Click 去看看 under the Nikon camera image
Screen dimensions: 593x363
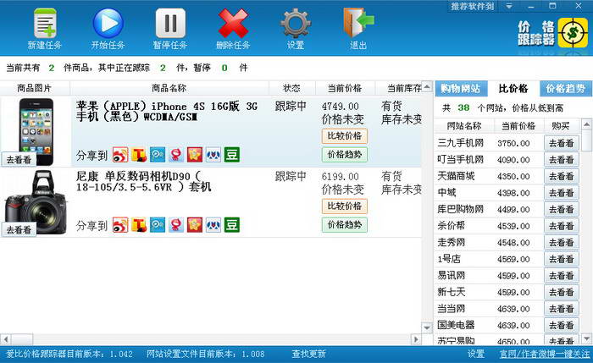click(19, 229)
